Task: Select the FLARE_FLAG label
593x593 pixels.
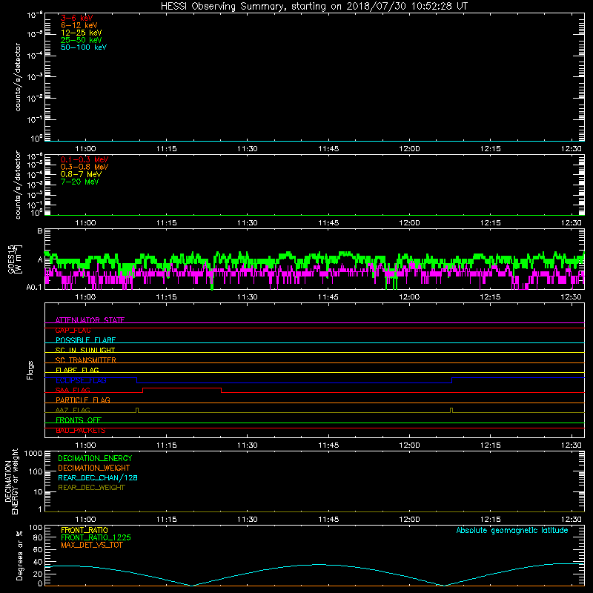Action: pyautogui.click(x=77, y=370)
